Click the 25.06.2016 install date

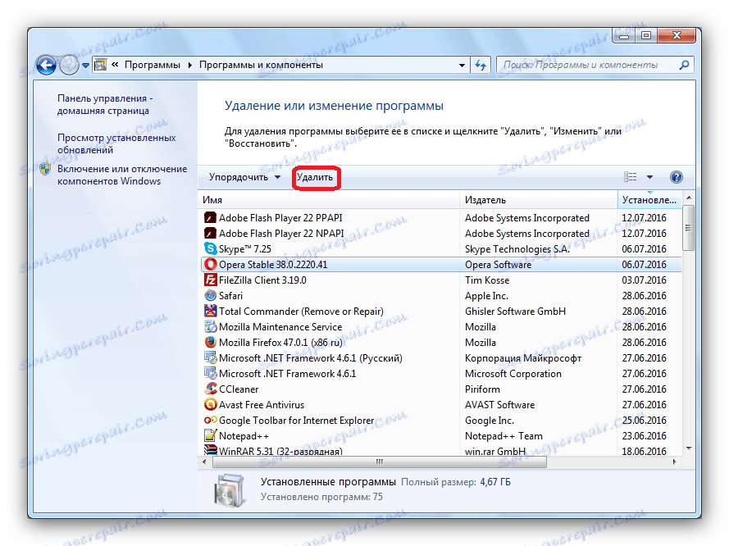(x=644, y=420)
